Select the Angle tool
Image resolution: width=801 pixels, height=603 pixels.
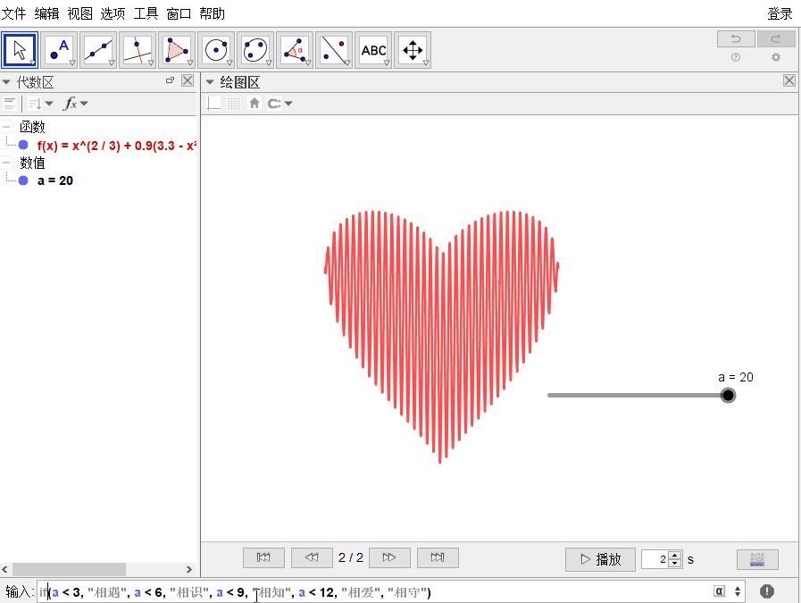click(x=295, y=50)
